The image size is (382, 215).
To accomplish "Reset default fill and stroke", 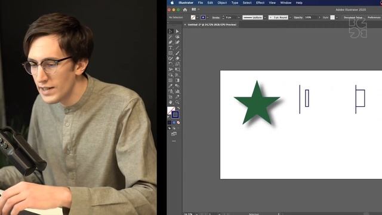I will coord(169,117).
